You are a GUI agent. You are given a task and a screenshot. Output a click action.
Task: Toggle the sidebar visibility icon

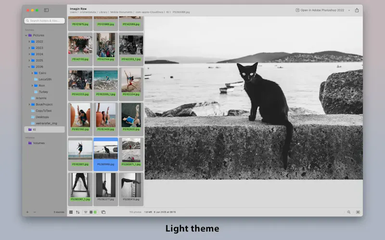click(x=46, y=10)
